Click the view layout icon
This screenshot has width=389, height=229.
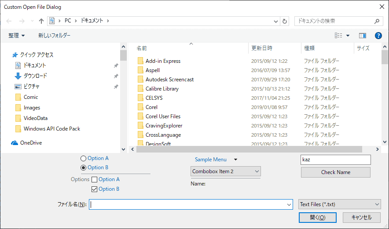point(338,36)
